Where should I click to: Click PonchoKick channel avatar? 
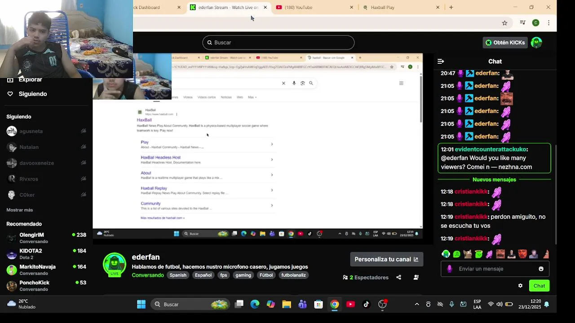pyautogui.click(x=12, y=286)
